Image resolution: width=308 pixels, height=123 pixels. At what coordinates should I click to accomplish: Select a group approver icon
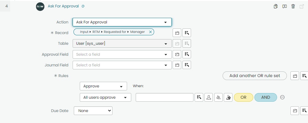coord(218,98)
